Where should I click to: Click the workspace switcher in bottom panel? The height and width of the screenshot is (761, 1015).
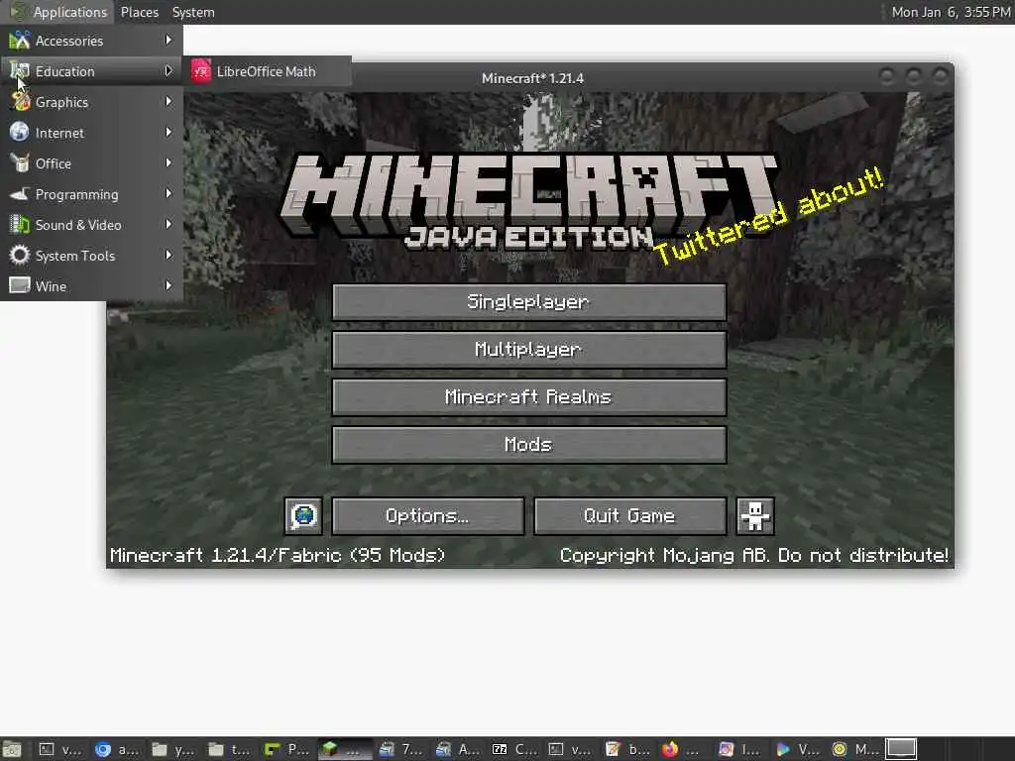(x=901, y=749)
